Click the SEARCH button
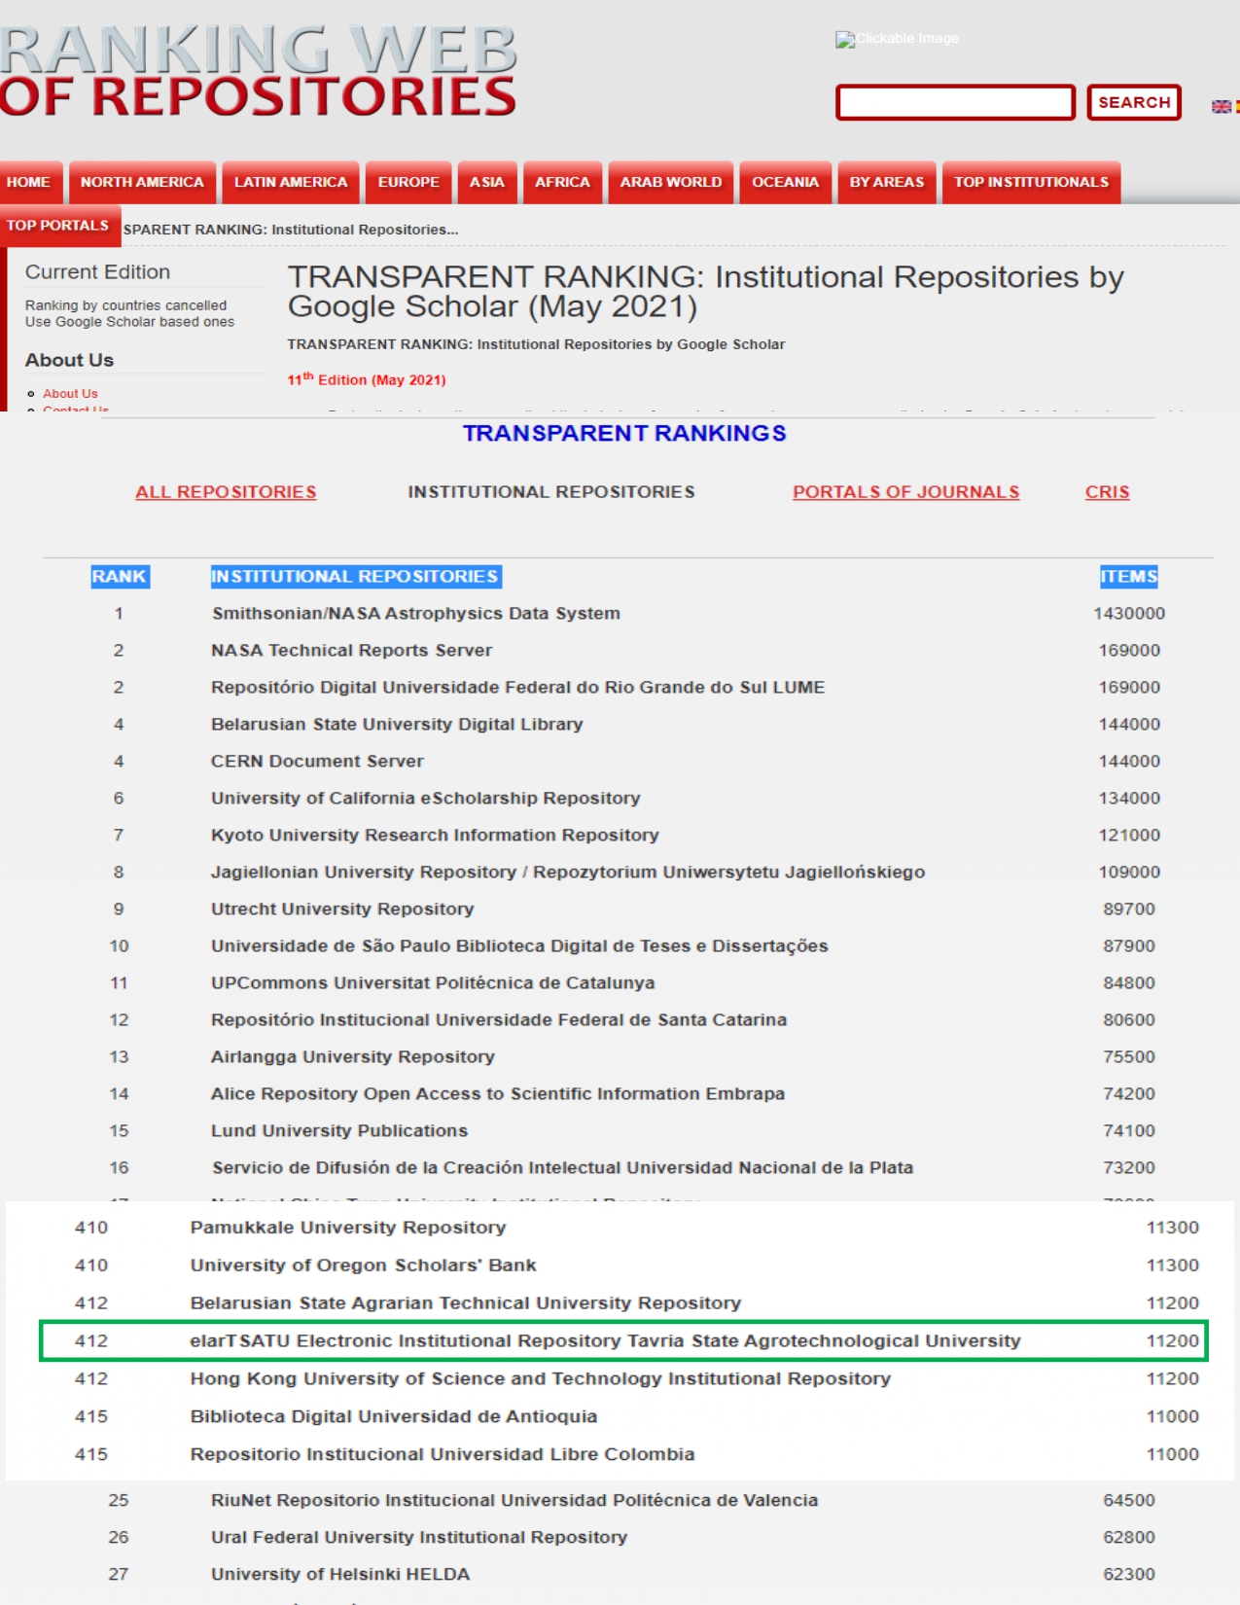Viewport: 1240px width, 1605px height. (x=1134, y=102)
